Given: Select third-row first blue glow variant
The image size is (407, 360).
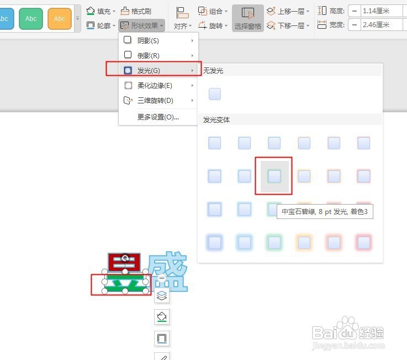Looking at the screenshot, I should tap(215, 210).
